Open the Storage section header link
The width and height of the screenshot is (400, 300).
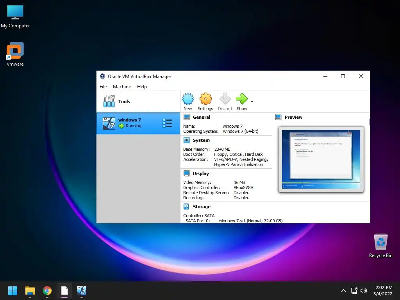coord(202,207)
